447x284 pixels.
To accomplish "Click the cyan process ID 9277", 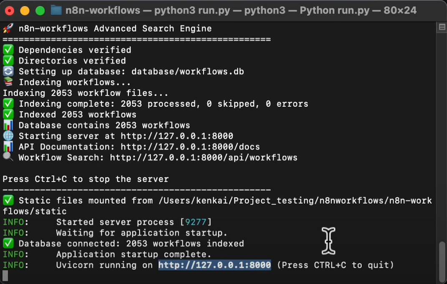I will 196,222.
